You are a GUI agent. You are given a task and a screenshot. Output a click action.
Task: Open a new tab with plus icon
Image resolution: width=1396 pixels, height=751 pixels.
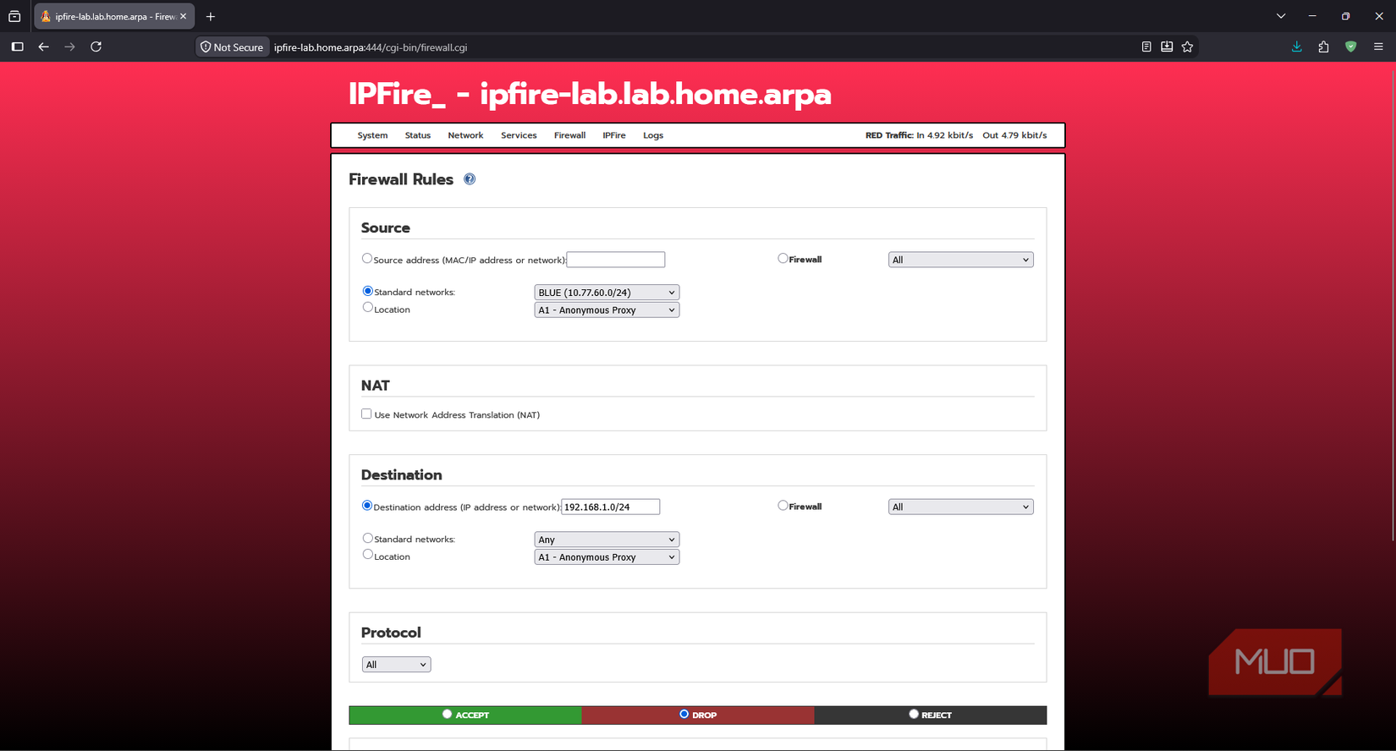[211, 16]
